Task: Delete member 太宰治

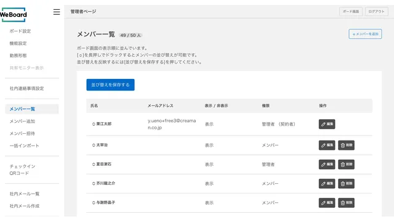Action: (346, 146)
